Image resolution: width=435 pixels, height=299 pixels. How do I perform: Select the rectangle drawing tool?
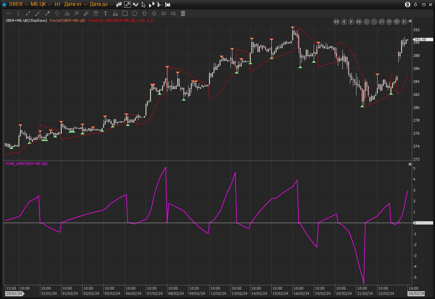pos(125,13)
